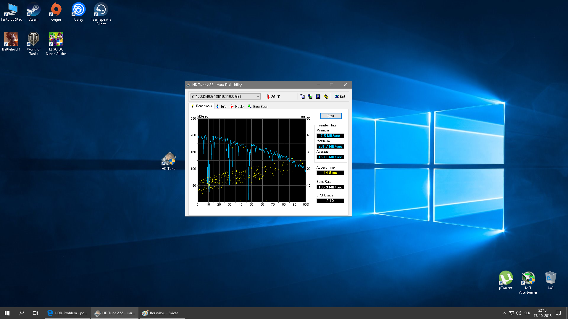The height and width of the screenshot is (319, 568).
Task: Open the Error Scan tab
Action: coord(258,107)
